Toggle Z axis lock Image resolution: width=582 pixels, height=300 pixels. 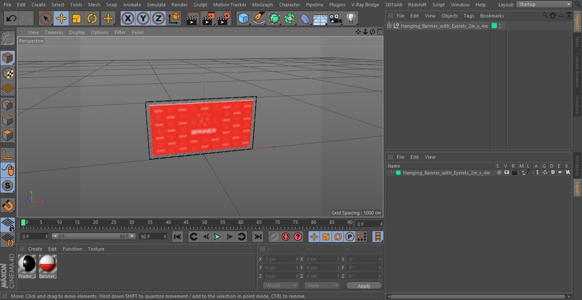pyautogui.click(x=158, y=19)
